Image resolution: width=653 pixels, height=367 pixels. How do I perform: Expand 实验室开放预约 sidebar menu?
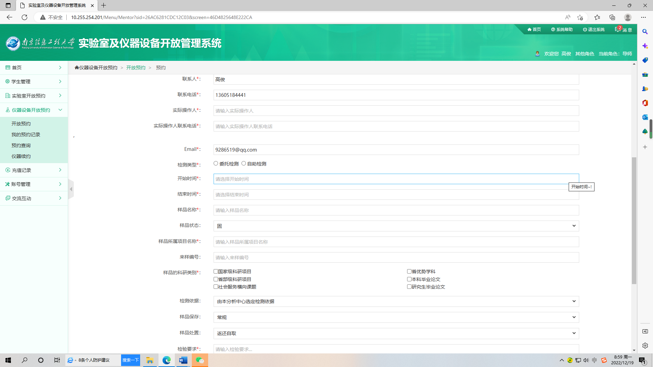point(34,96)
